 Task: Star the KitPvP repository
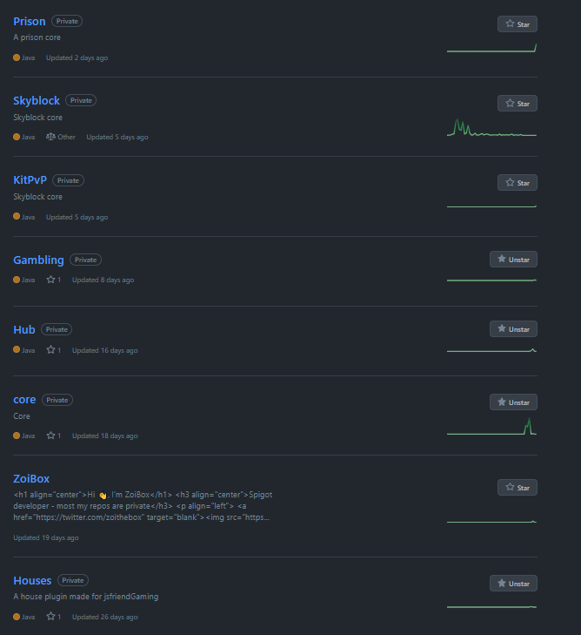coord(517,183)
